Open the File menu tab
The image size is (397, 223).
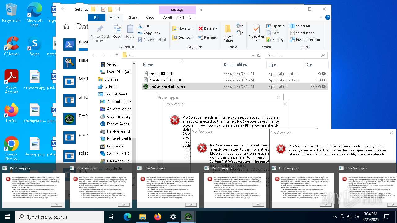point(97,18)
